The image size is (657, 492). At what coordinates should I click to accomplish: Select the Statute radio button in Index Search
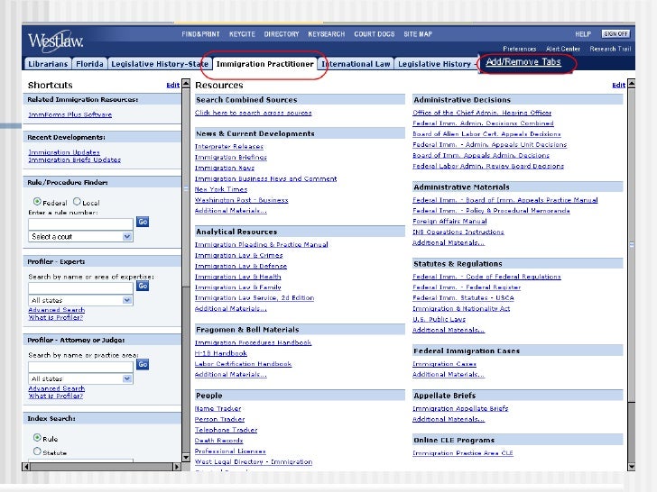[37, 451]
